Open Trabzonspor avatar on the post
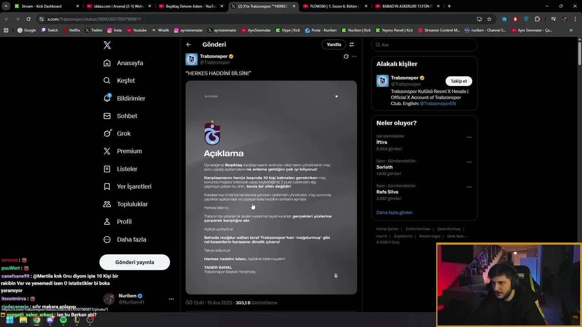Viewport: 582px width, 327px height. [x=191, y=59]
